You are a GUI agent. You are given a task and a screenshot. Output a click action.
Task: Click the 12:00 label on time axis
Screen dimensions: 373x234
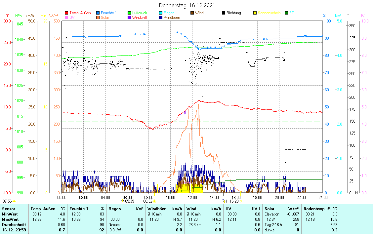click(x=192, y=197)
